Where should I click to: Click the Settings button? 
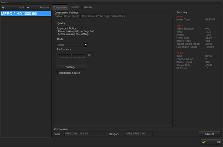point(71,67)
